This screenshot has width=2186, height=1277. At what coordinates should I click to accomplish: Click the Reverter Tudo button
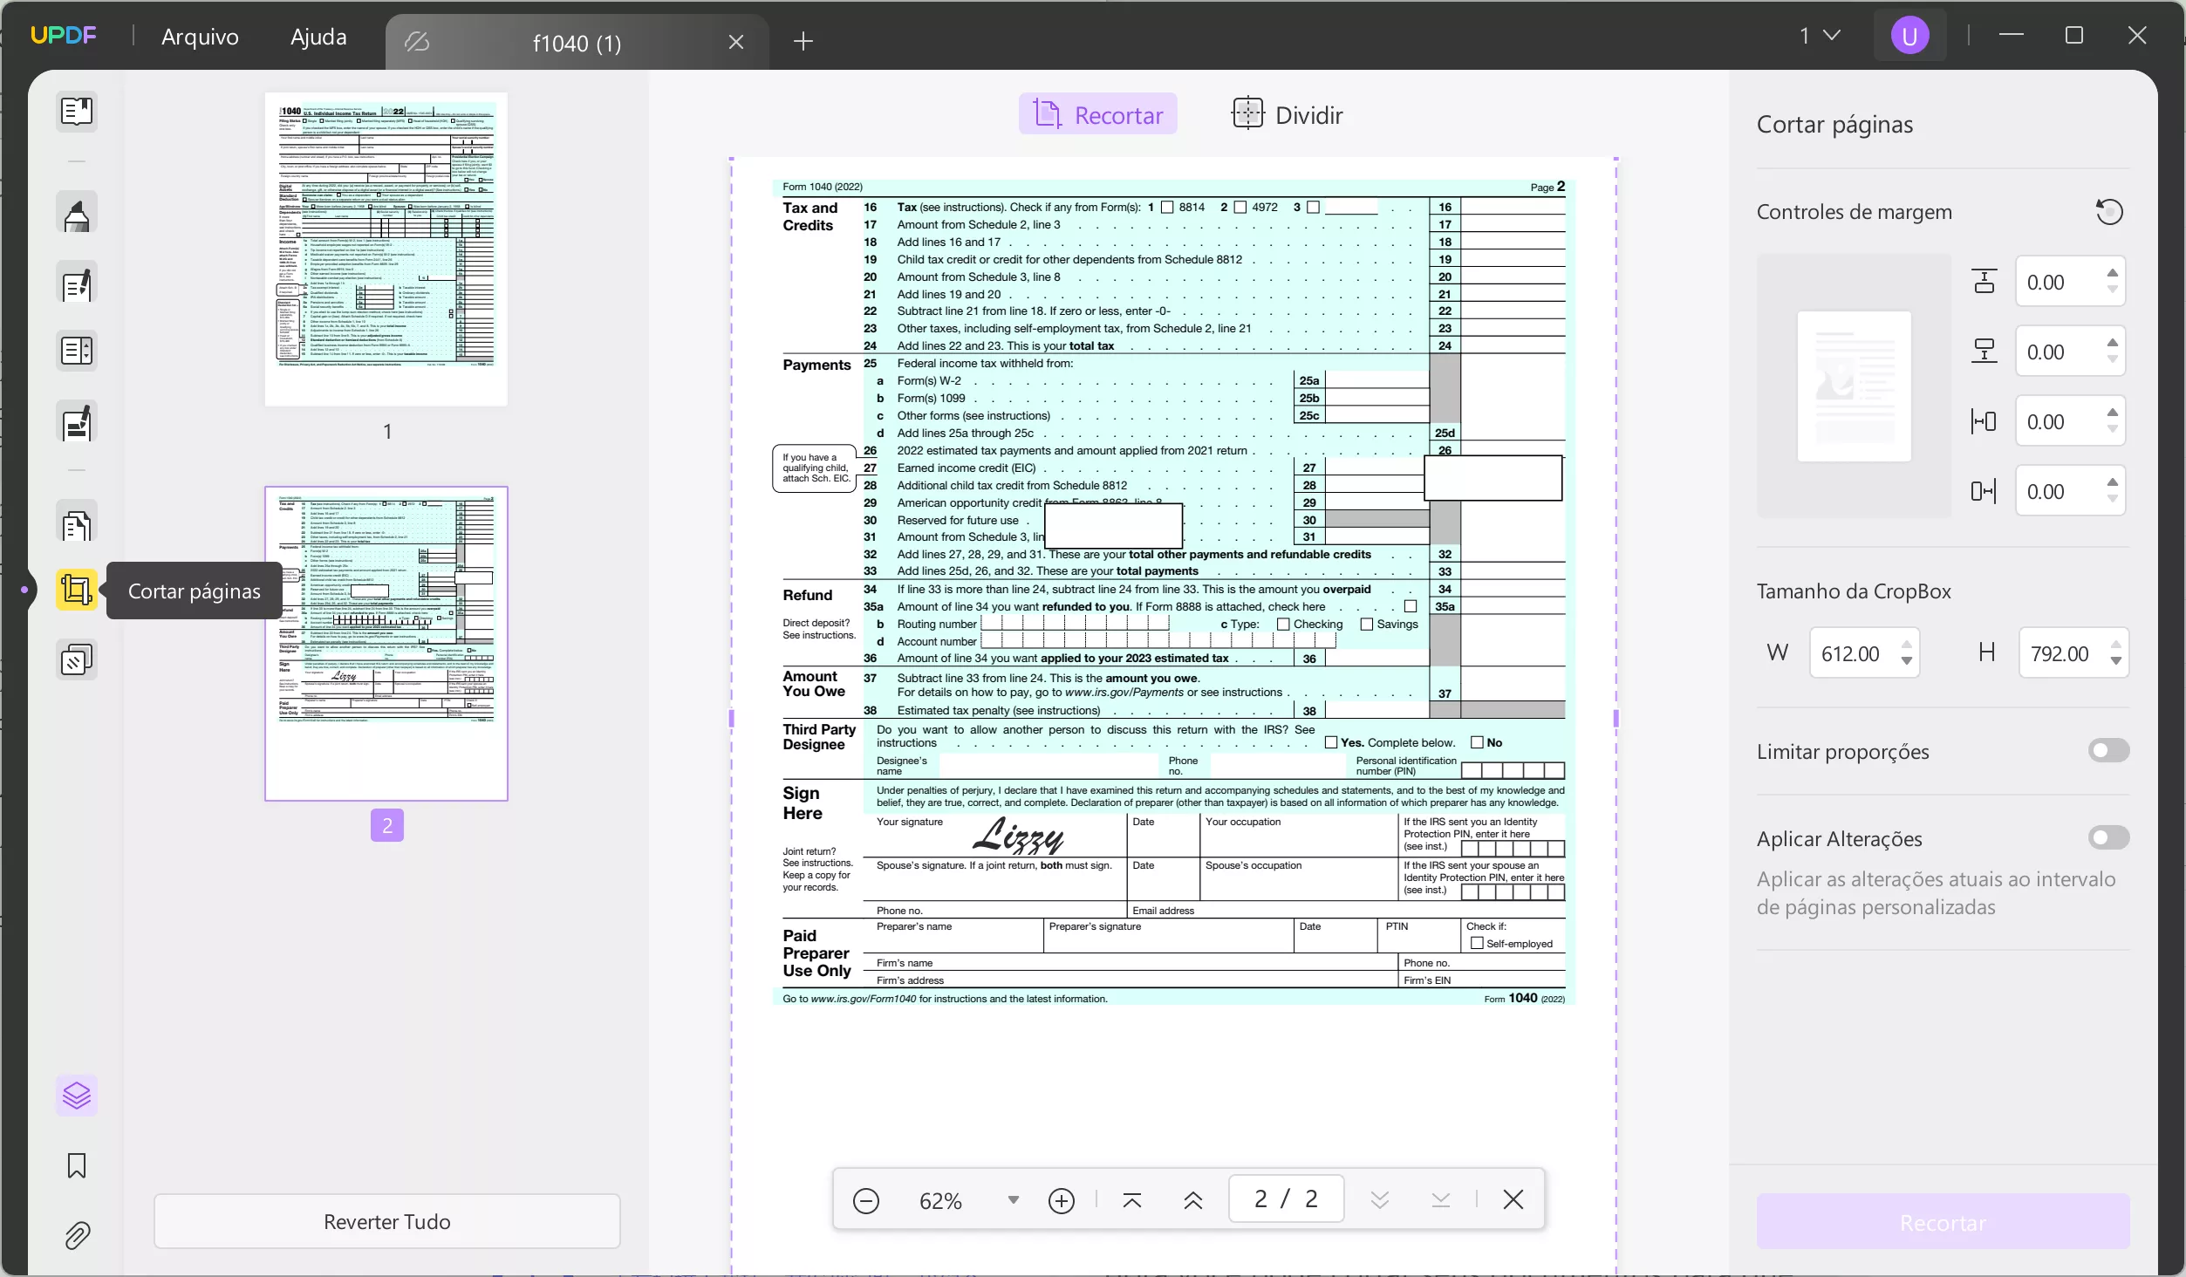click(386, 1221)
